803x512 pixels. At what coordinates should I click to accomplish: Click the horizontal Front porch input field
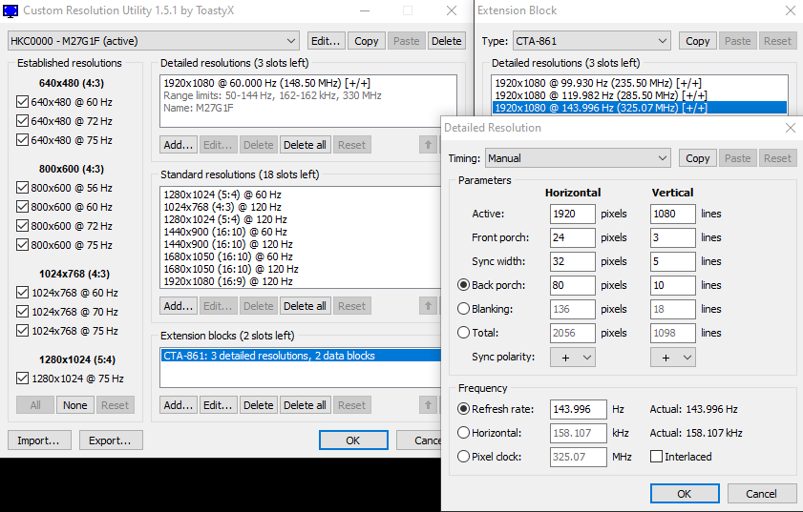(572, 237)
